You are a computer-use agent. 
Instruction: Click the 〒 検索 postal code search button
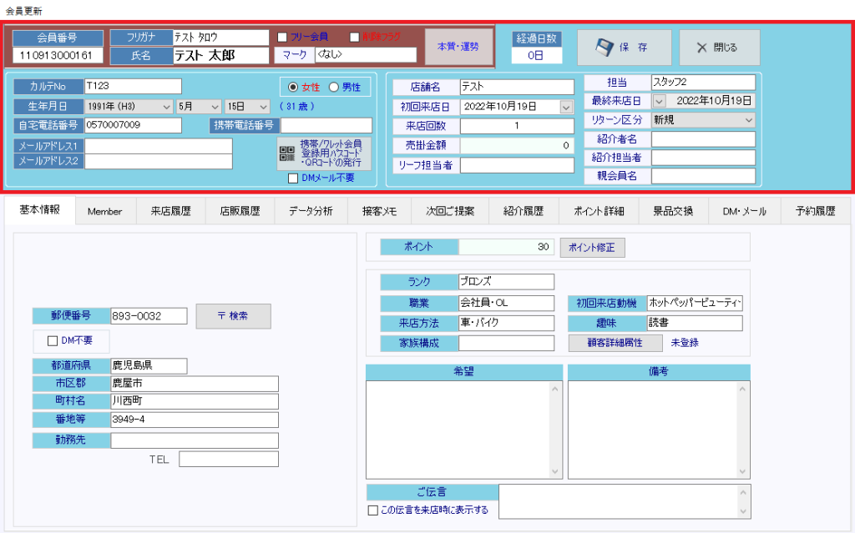pyautogui.click(x=233, y=316)
